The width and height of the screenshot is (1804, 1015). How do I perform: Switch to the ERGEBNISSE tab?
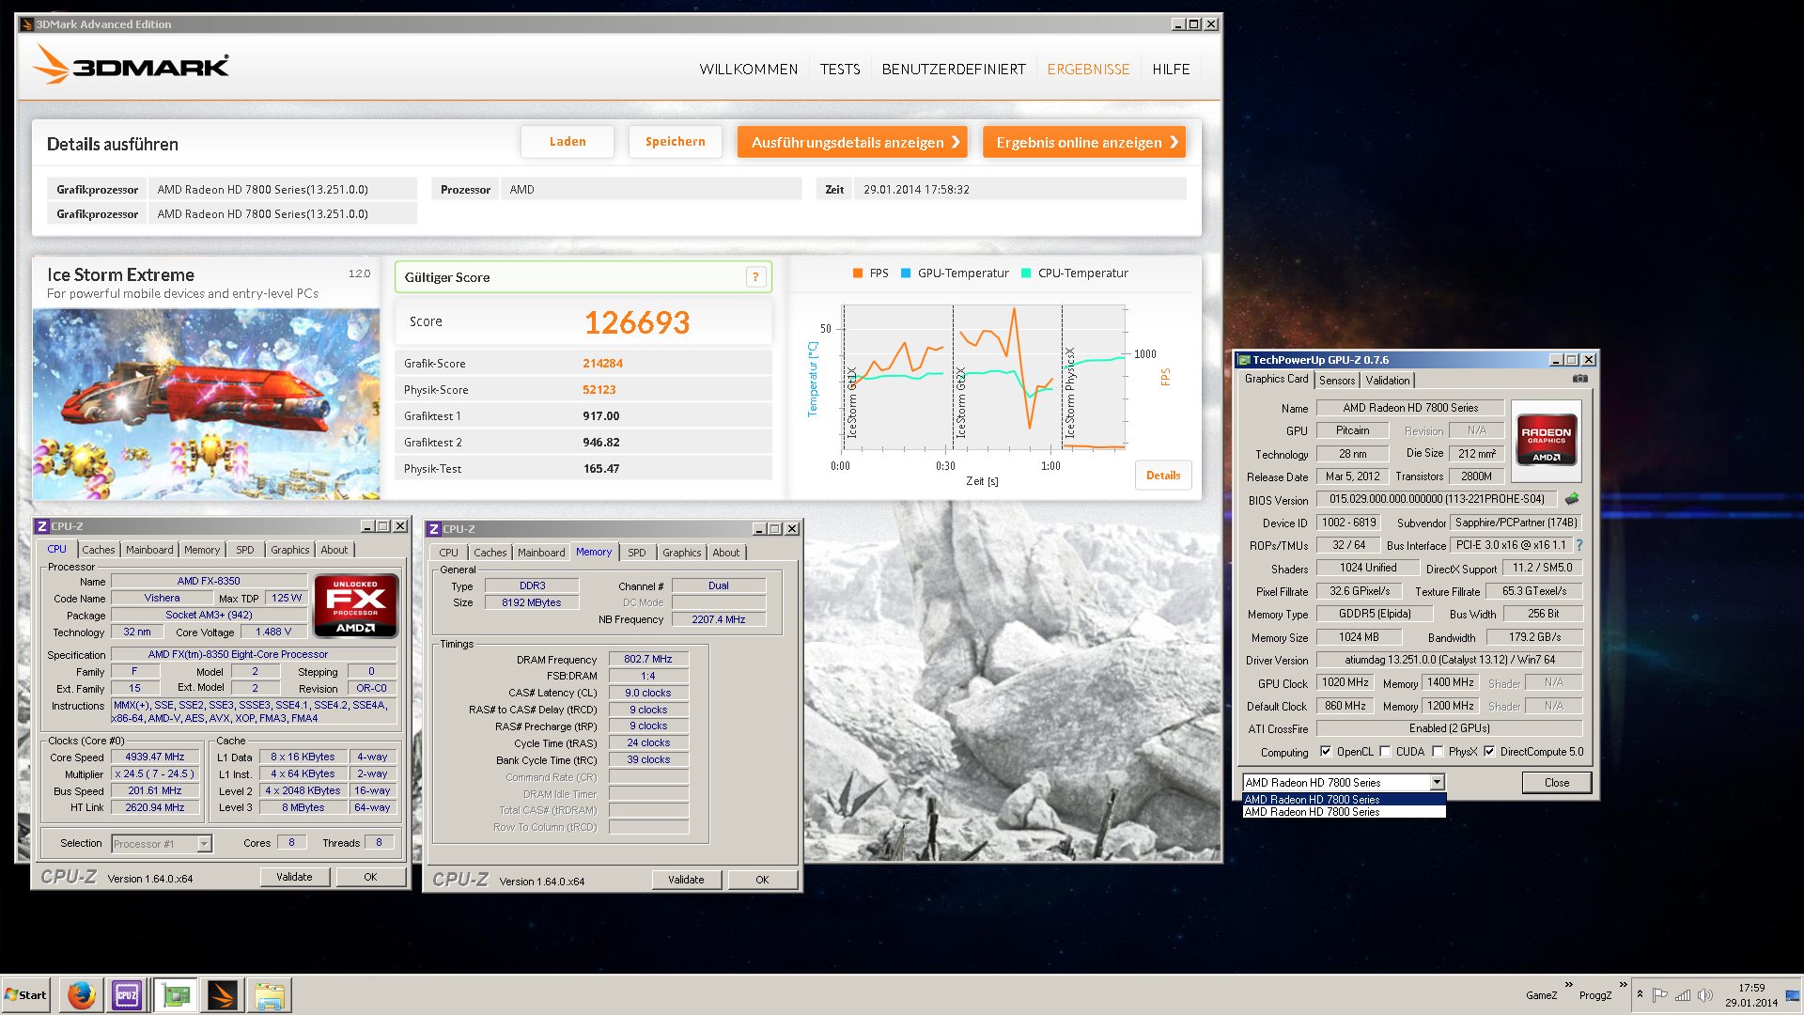click(1088, 70)
